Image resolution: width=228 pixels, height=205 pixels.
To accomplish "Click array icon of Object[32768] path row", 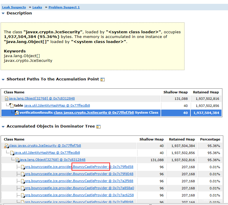I will 7,99.
